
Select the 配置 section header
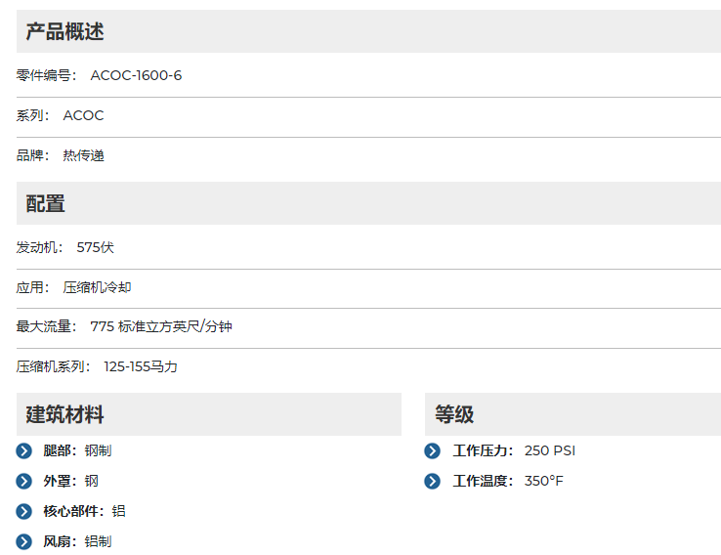[46, 203]
